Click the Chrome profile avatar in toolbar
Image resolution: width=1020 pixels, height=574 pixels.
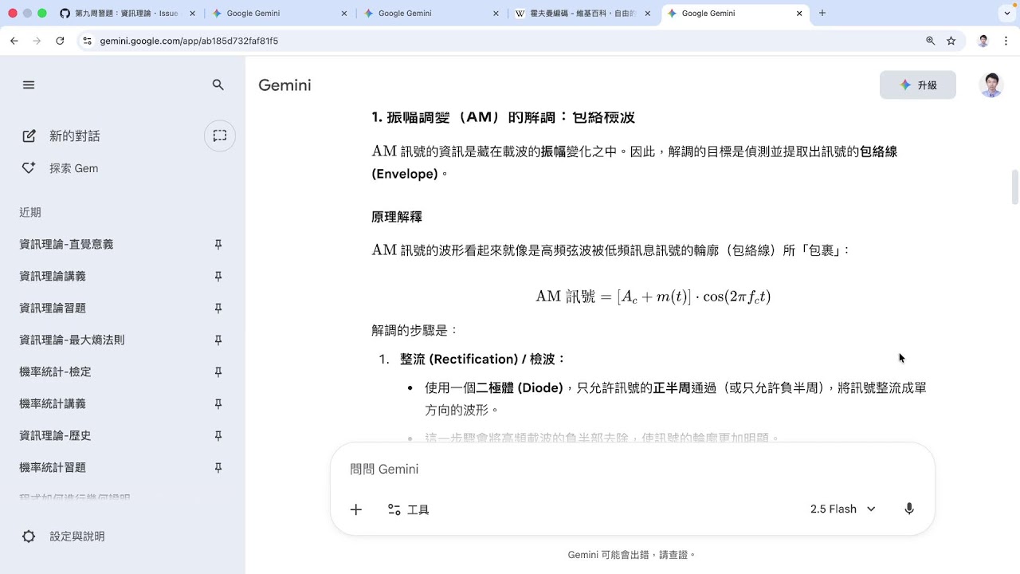pos(983,41)
